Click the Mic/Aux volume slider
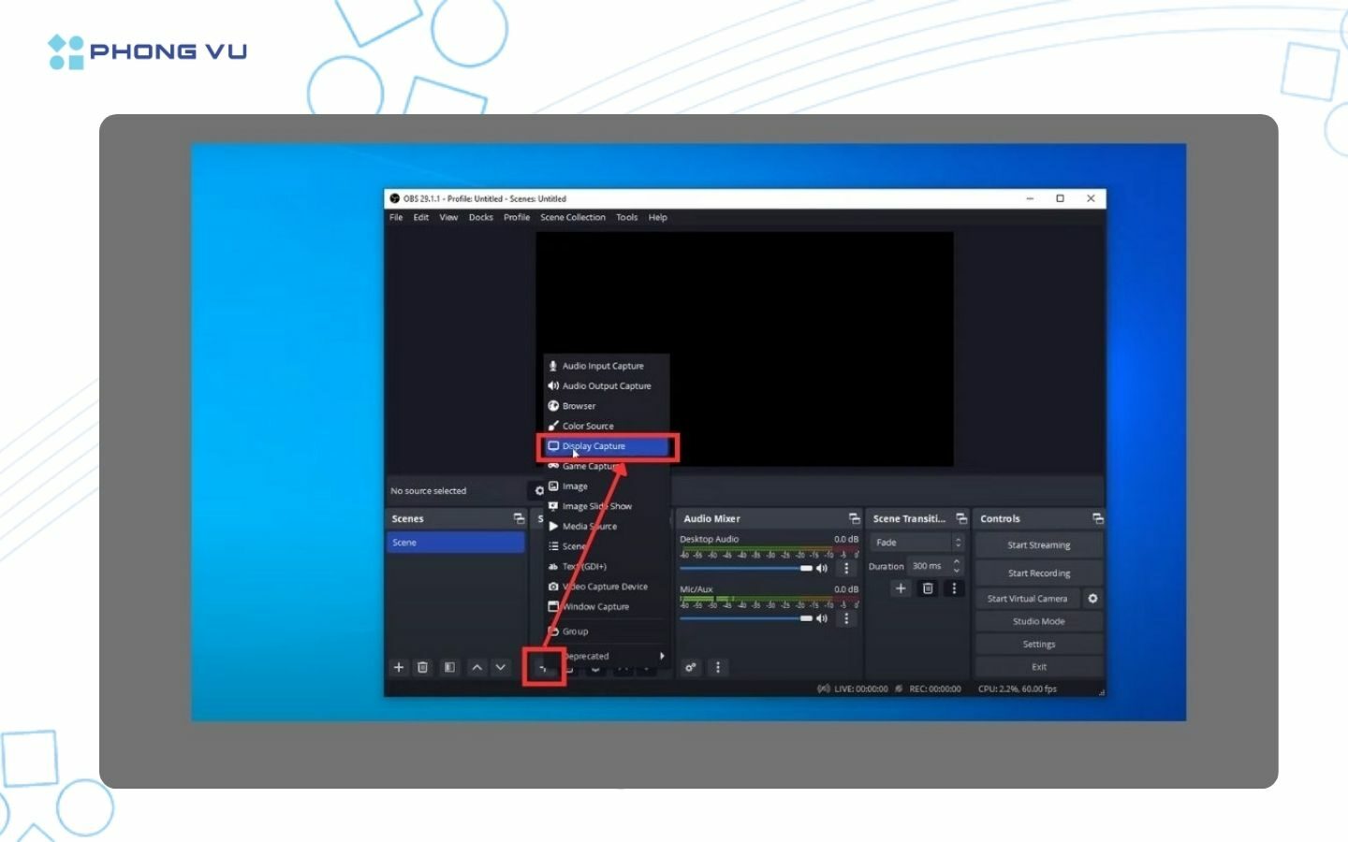The height and width of the screenshot is (842, 1348). [x=746, y=618]
